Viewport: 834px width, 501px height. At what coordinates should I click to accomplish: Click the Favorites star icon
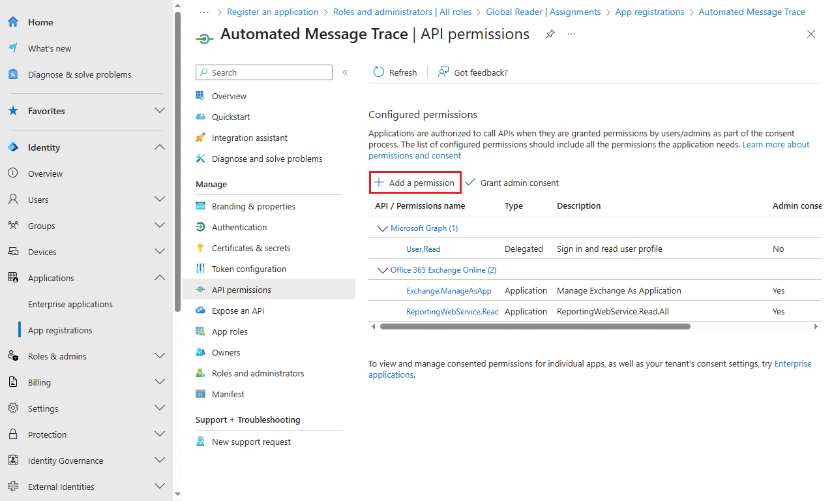point(13,111)
